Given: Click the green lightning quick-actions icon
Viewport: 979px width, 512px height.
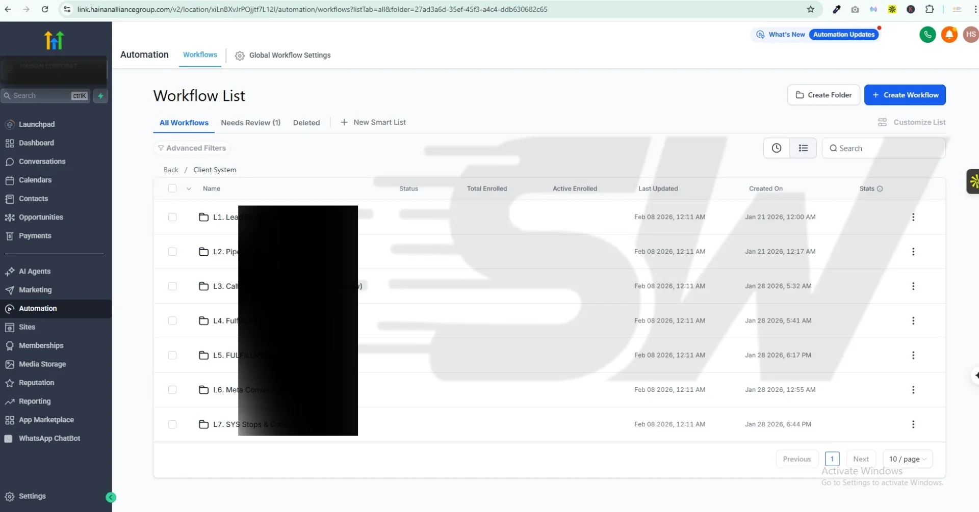Looking at the screenshot, I should coord(100,96).
